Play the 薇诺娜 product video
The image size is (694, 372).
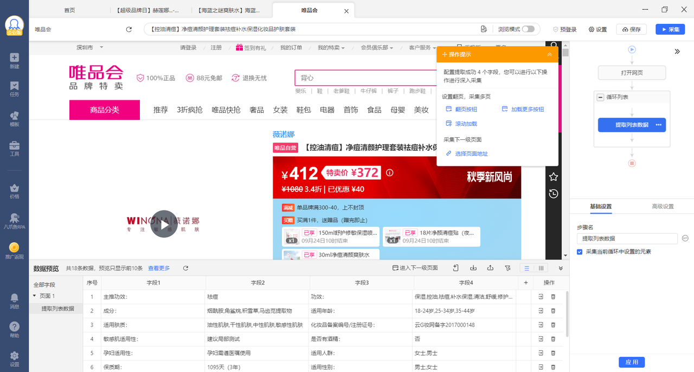click(x=164, y=224)
